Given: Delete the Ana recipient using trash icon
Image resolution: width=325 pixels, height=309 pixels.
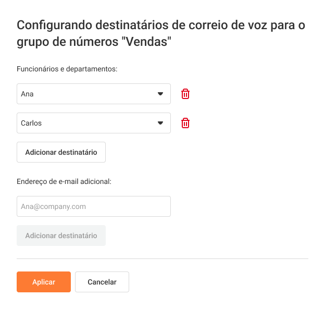Looking at the screenshot, I should pos(185,94).
